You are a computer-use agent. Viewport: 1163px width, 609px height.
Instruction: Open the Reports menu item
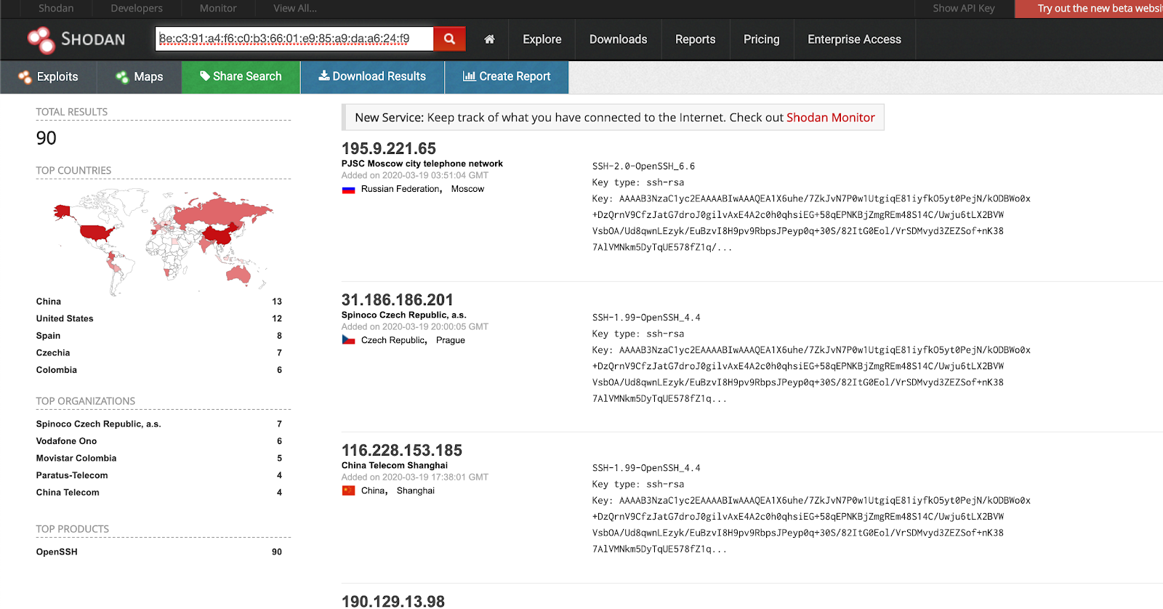pos(696,39)
